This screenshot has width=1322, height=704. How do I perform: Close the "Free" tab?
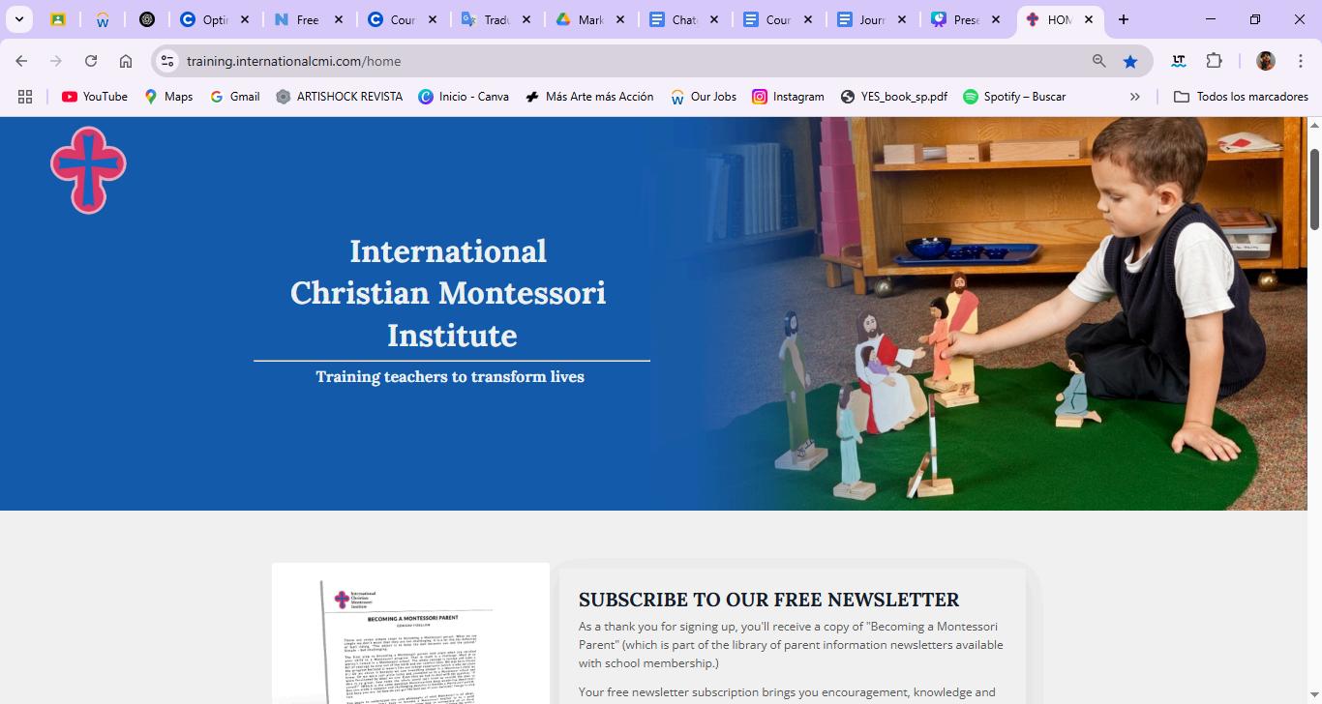(339, 19)
